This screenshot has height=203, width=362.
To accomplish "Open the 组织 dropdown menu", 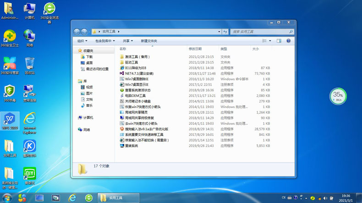I will pos(82,41).
